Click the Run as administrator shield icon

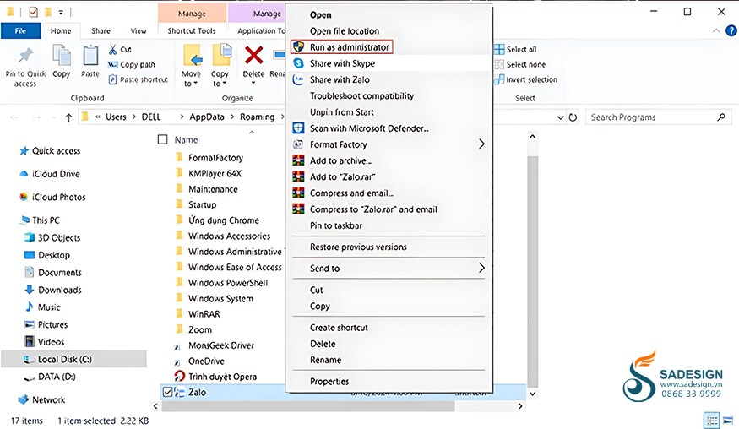298,47
